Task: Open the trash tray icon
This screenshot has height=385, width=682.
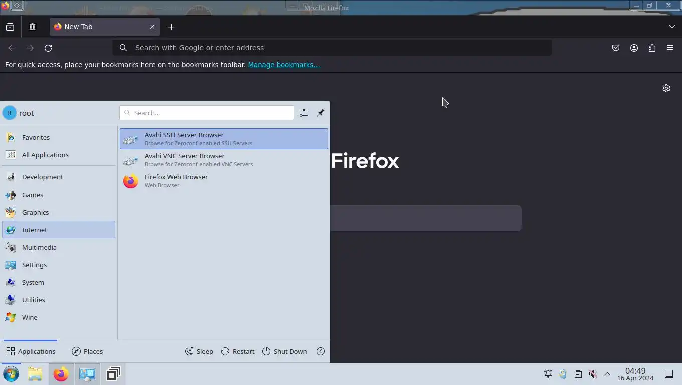Action: pos(563,374)
